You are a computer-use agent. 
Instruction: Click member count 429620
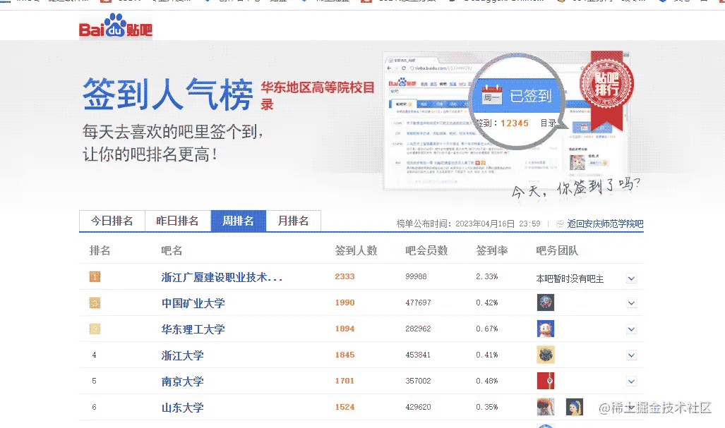tap(418, 407)
